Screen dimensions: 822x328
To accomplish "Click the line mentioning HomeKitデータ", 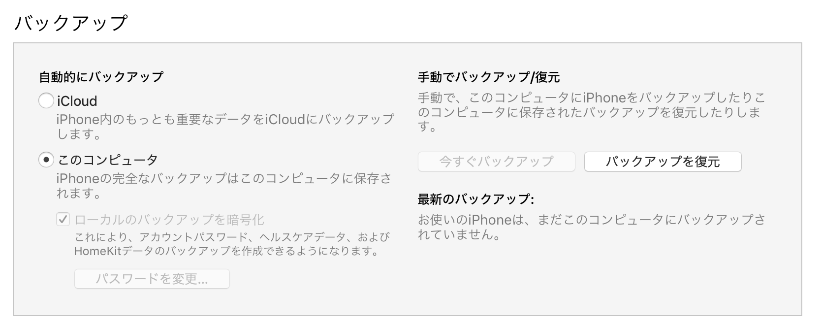I will 227,251.
